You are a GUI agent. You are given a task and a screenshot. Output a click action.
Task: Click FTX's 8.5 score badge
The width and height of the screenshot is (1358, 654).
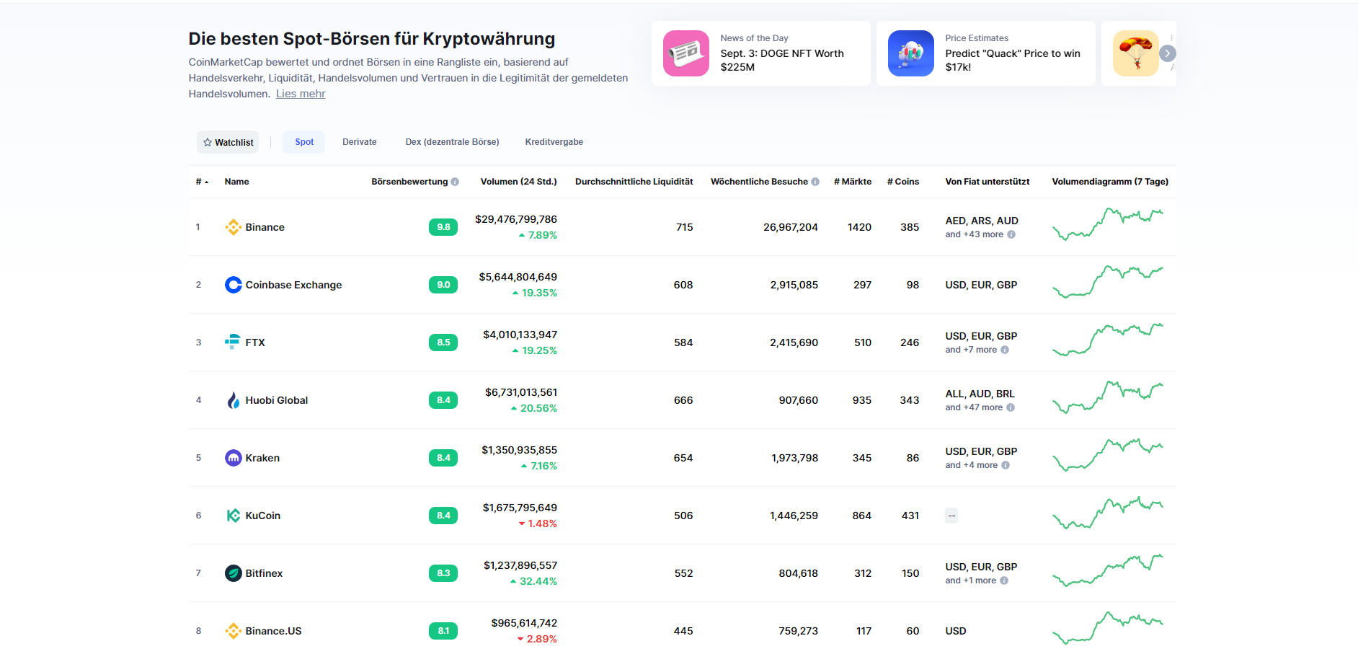click(x=443, y=343)
